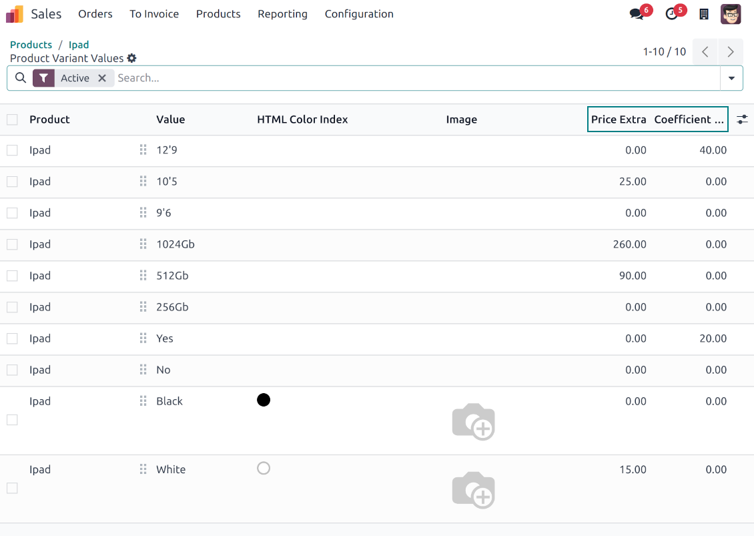Grab the drag handle for White row
Viewport: 754px width, 536px height.
click(143, 469)
